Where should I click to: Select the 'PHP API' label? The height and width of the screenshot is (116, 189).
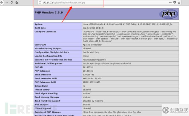click(x=39, y=67)
